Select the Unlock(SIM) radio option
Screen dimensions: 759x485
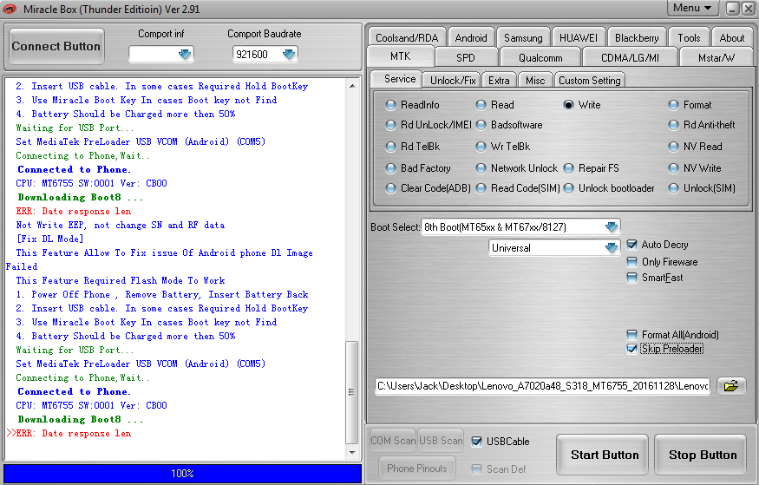pos(673,188)
